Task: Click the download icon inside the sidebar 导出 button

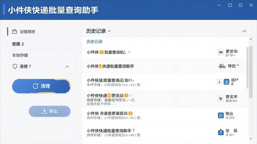Action: tap(44, 111)
